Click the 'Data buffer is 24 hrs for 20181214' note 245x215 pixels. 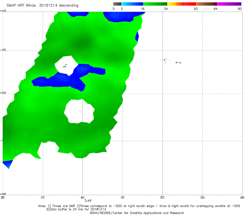tap(76, 209)
